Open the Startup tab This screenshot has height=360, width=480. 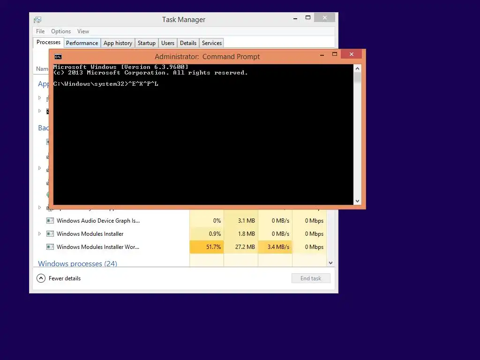pos(147,43)
